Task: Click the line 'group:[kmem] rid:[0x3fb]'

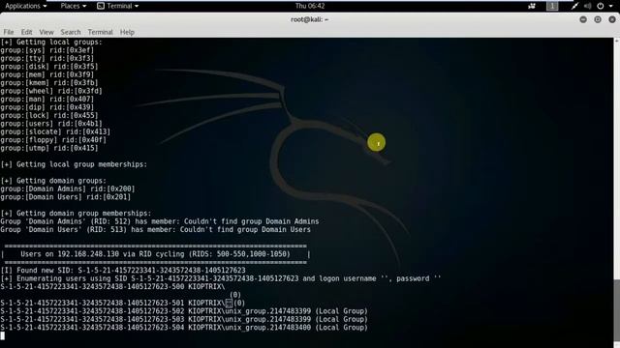Action: [49, 83]
